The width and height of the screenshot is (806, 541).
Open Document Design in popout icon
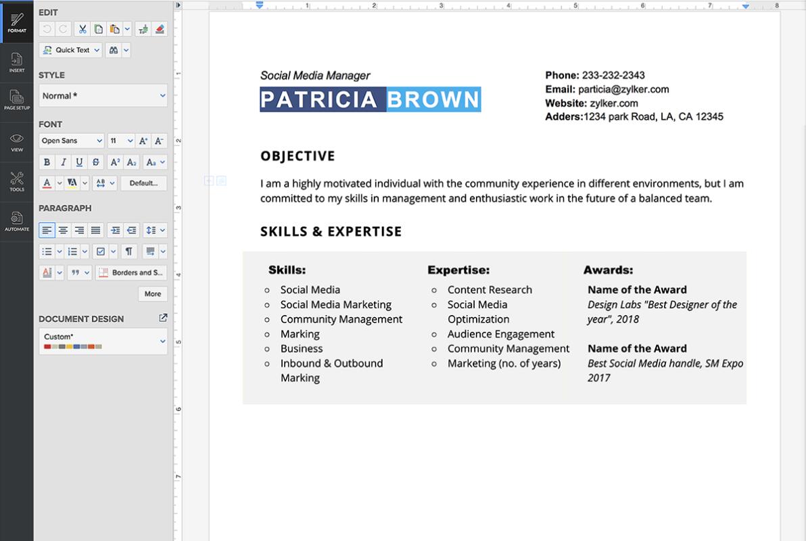tap(163, 318)
